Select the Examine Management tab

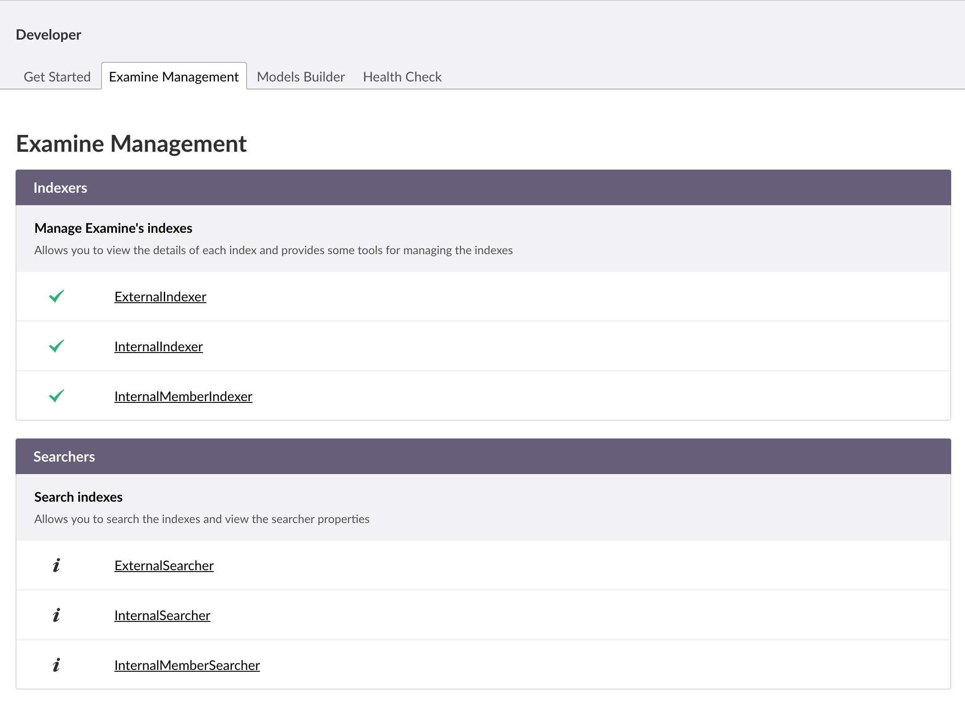click(x=174, y=77)
